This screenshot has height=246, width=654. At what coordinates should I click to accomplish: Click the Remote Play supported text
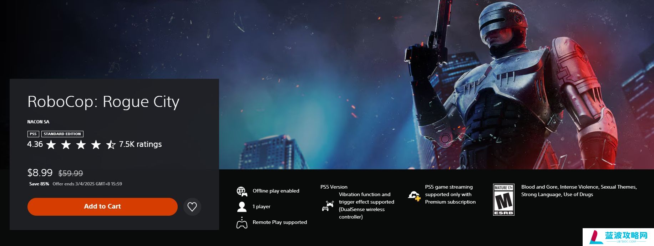[280, 222]
